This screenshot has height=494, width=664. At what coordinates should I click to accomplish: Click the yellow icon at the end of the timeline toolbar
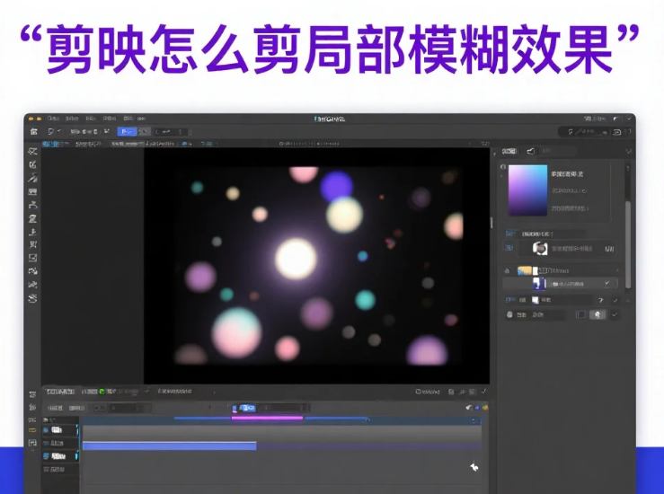point(485,408)
